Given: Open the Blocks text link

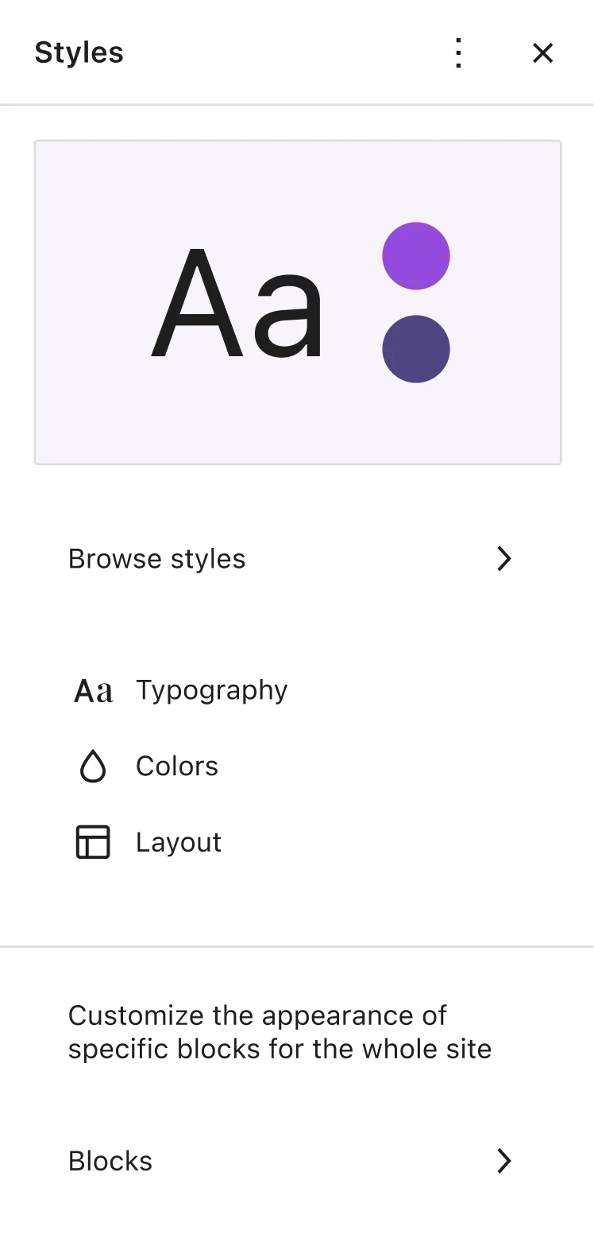Looking at the screenshot, I should pyautogui.click(x=110, y=1161).
